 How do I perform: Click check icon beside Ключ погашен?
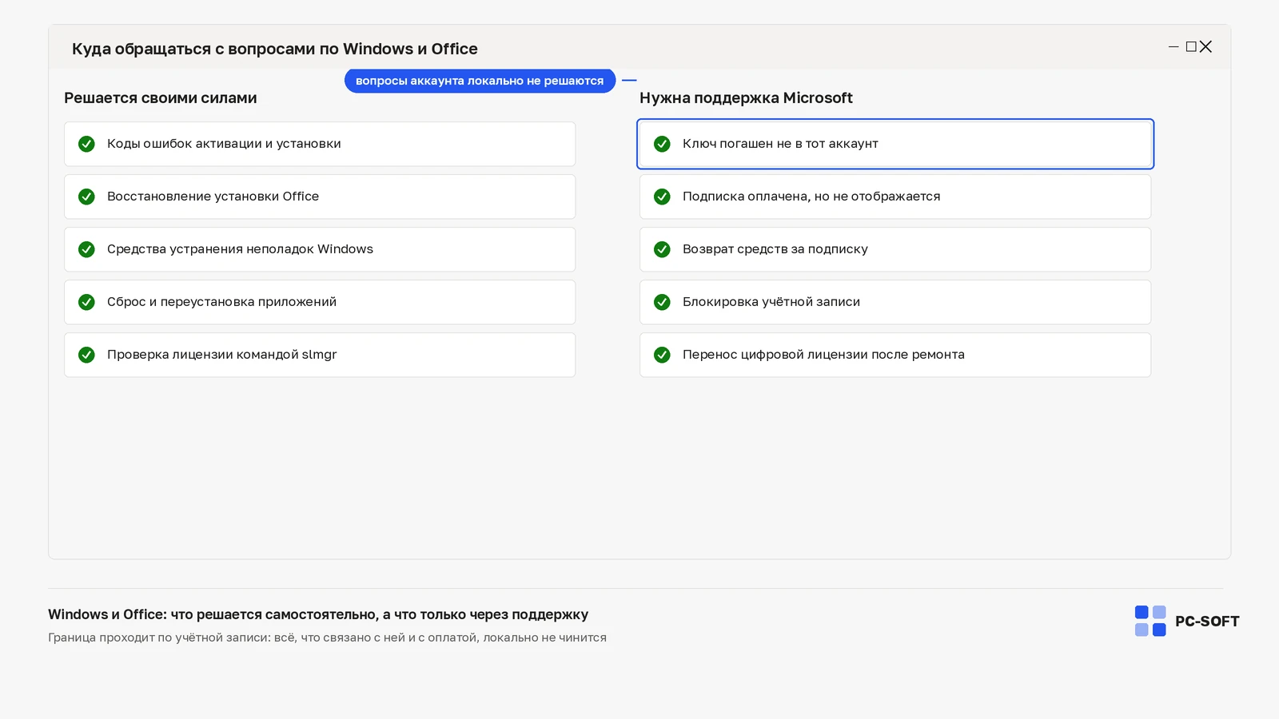pos(662,144)
